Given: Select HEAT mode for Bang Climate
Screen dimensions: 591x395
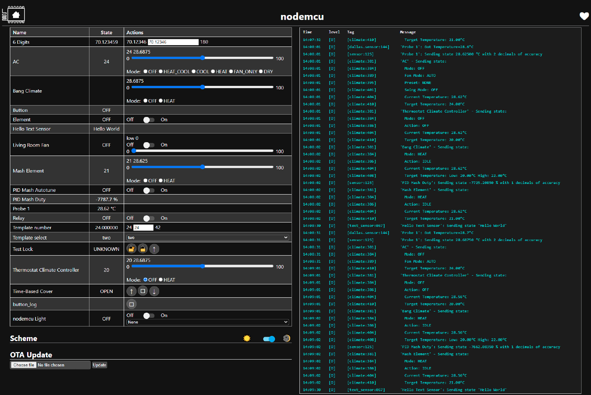Looking at the screenshot, I should (162, 101).
